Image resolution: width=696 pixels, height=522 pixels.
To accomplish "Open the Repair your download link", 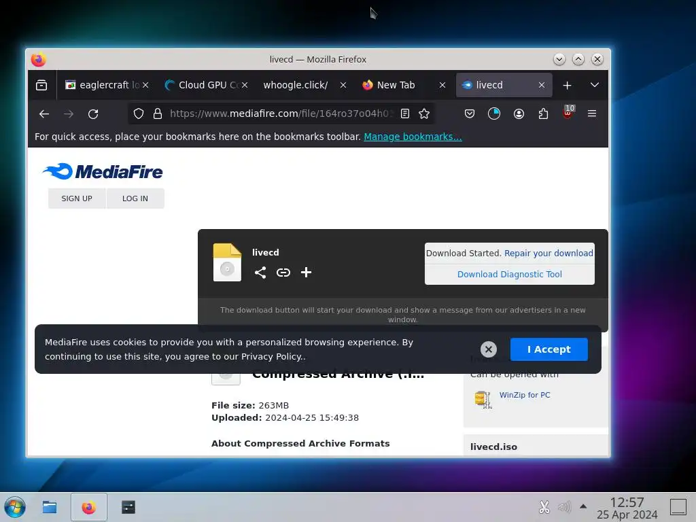I will (x=549, y=253).
